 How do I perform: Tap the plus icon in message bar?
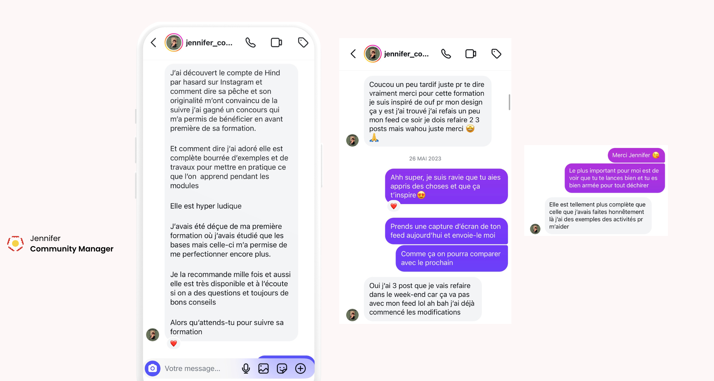click(x=301, y=368)
